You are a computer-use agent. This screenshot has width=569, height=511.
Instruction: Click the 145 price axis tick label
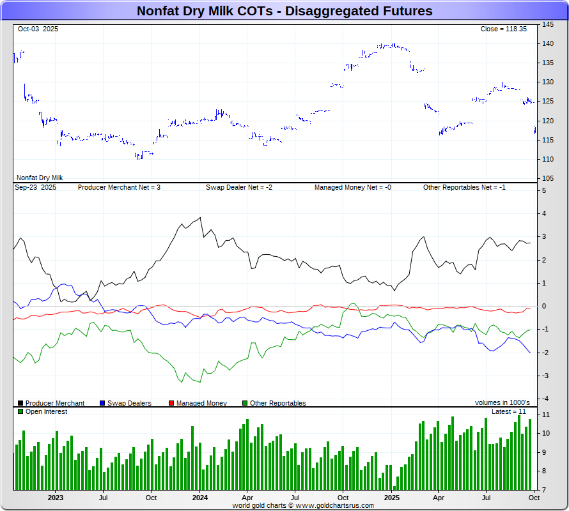pos(548,24)
